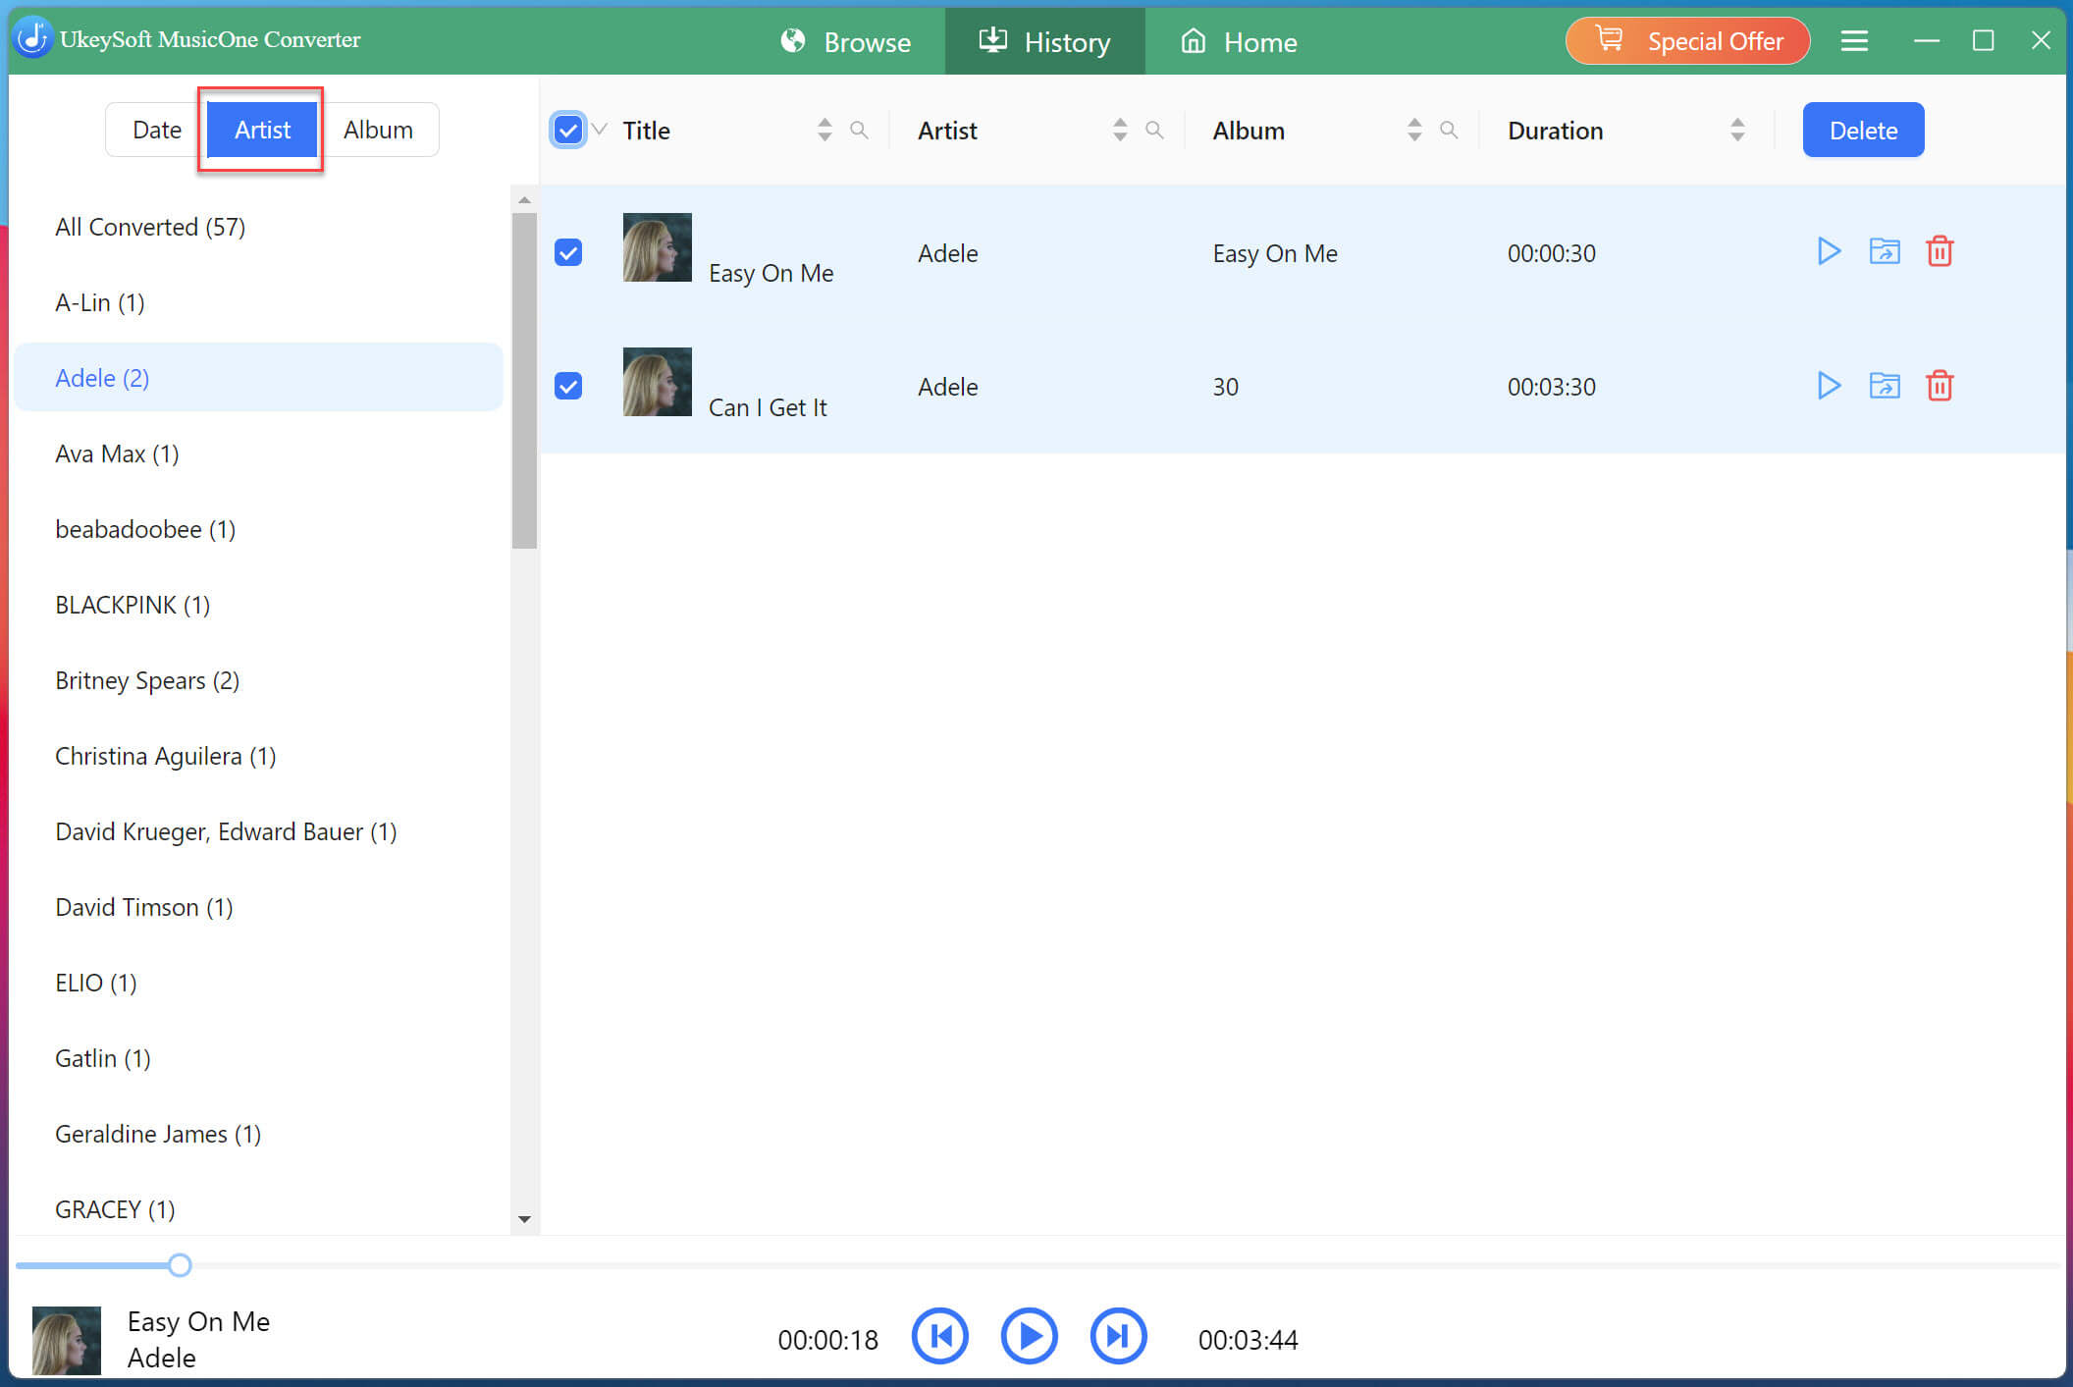Click the UkeySoft MusicOne app logo
This screenshot has width=2073, height=1387.
(33, 38)
